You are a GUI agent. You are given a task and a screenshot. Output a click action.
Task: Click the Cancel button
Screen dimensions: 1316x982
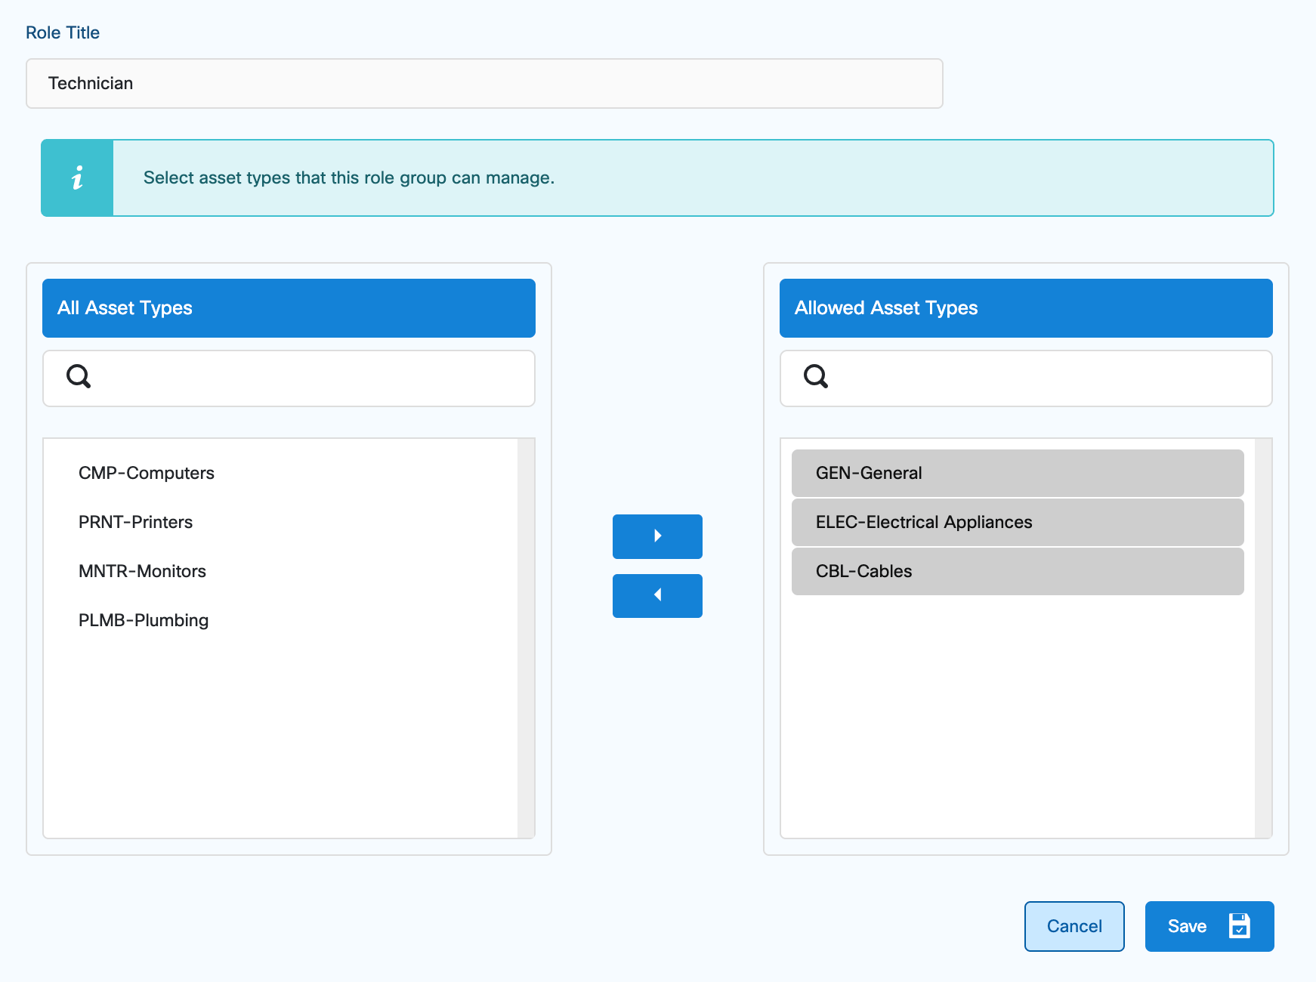pyautogui.click(x=1074, y=925)
